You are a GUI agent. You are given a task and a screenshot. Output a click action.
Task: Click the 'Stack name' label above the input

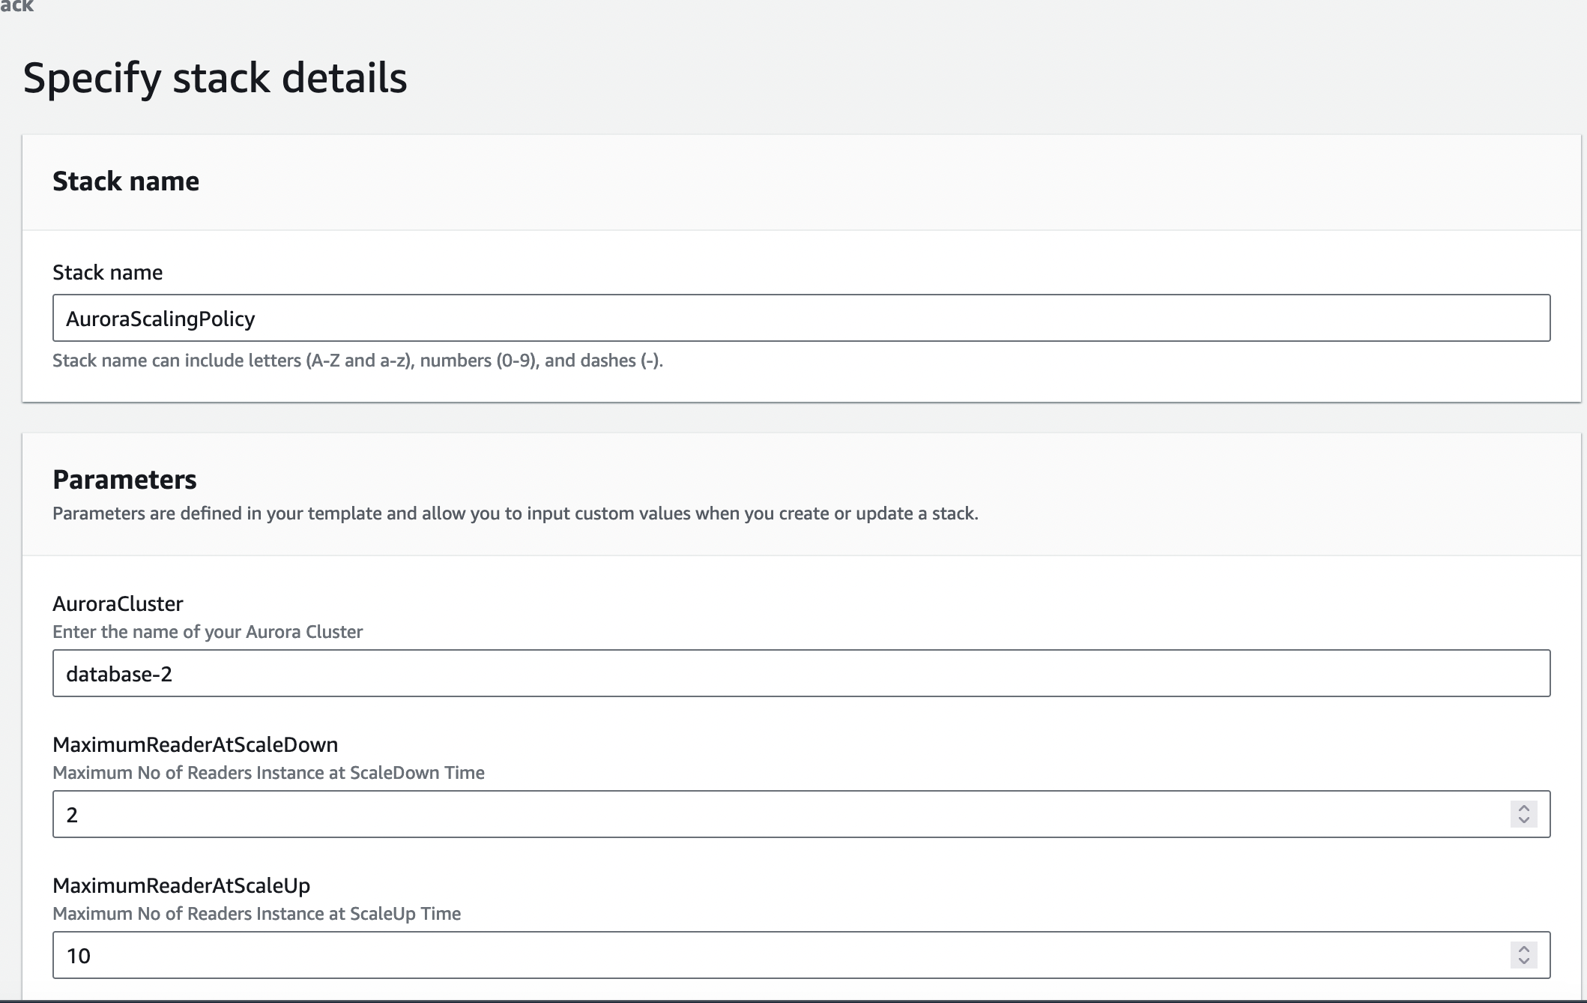click(x=107, y=273)
